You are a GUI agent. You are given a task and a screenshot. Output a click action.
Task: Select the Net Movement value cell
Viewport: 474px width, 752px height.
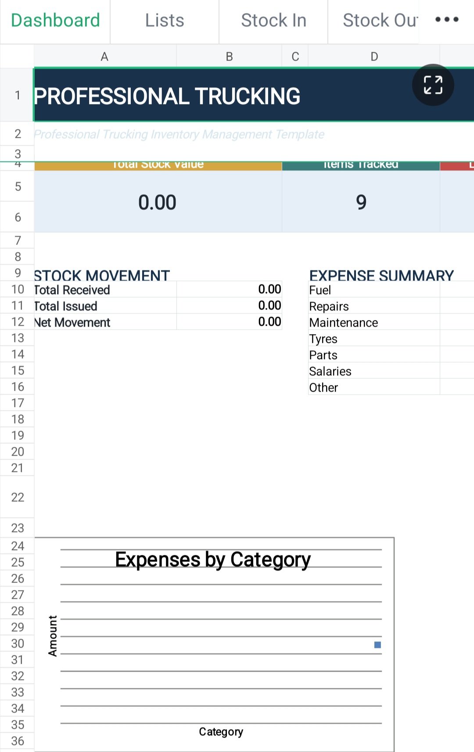tap(229, 322)
